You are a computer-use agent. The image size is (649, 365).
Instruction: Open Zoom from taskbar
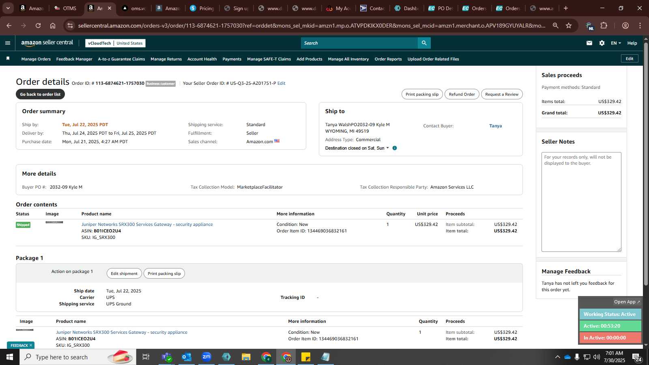pyautogui.click(x=206, y=357)
